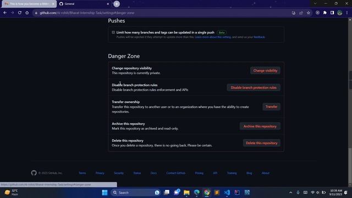Click the browser forward arrow
The width and height of the screenshot is (352, 198).
[12, 13]
